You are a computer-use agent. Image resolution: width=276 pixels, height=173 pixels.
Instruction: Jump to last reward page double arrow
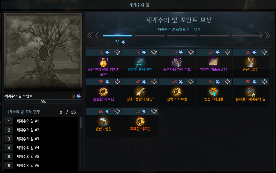[x=268, y=36]
